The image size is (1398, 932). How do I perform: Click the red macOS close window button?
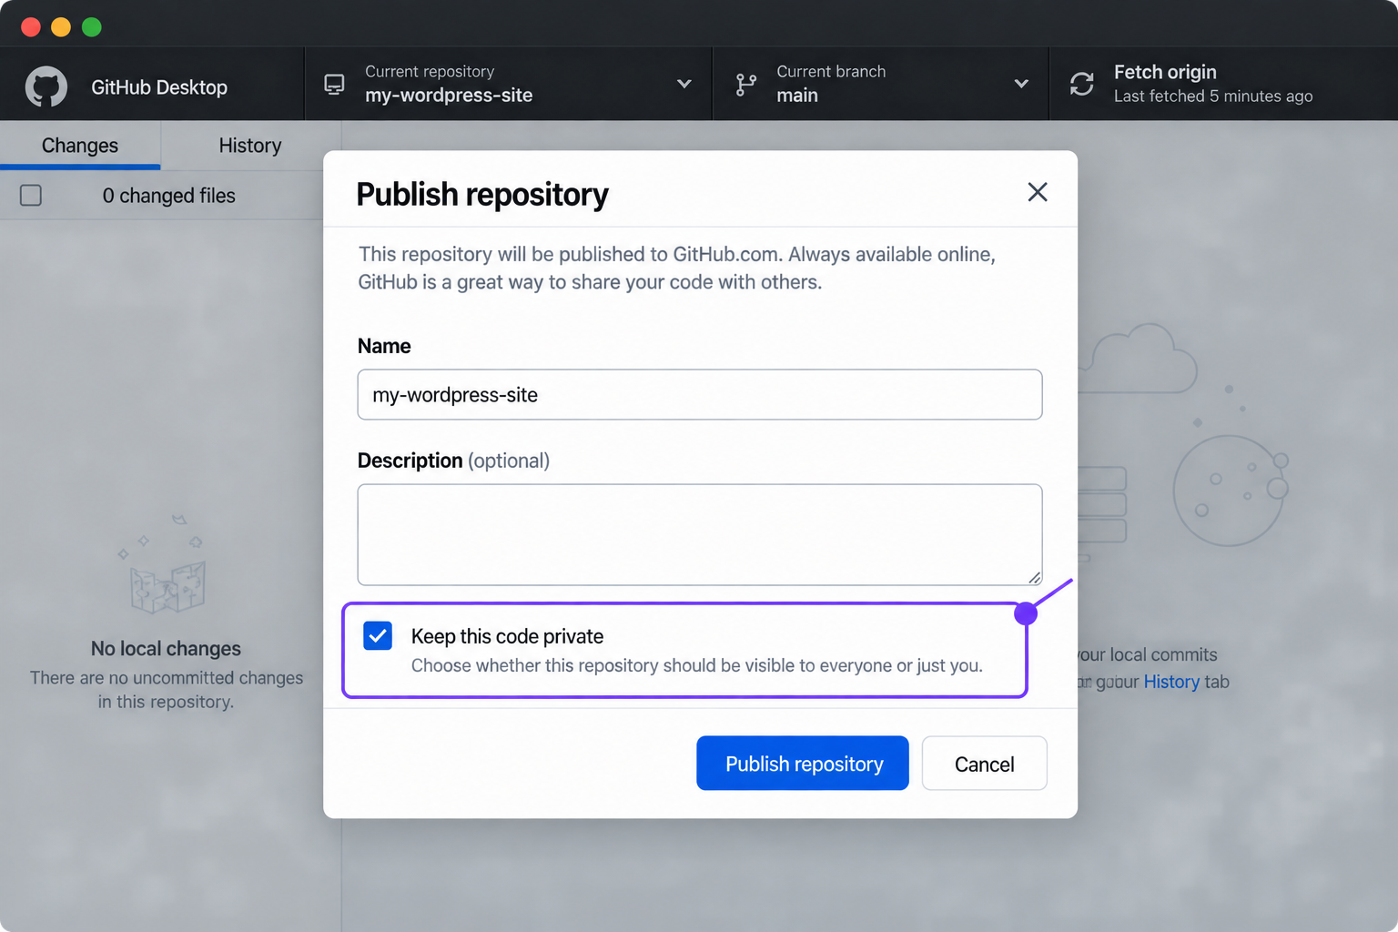(x=31, y=26)
